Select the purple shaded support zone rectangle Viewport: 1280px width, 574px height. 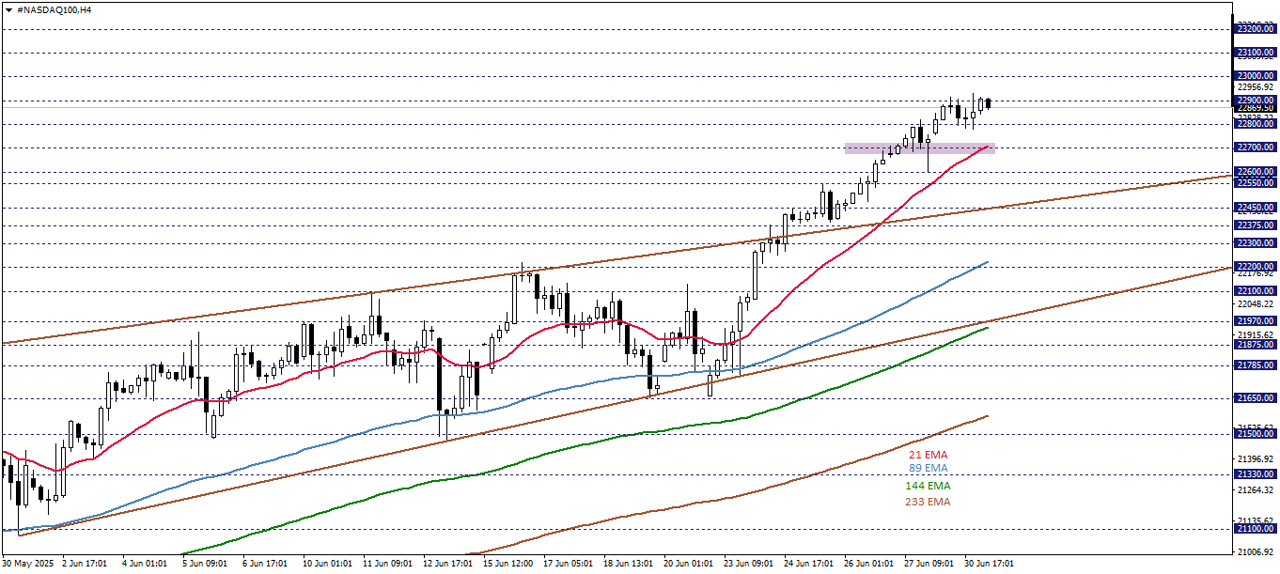click(919, 148)
